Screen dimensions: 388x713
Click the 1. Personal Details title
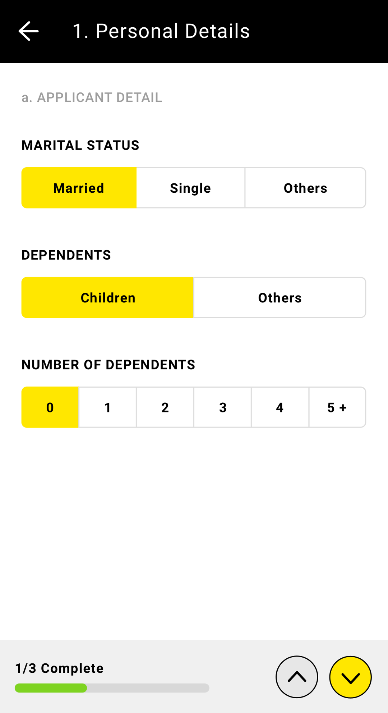(x=161, y=31)
